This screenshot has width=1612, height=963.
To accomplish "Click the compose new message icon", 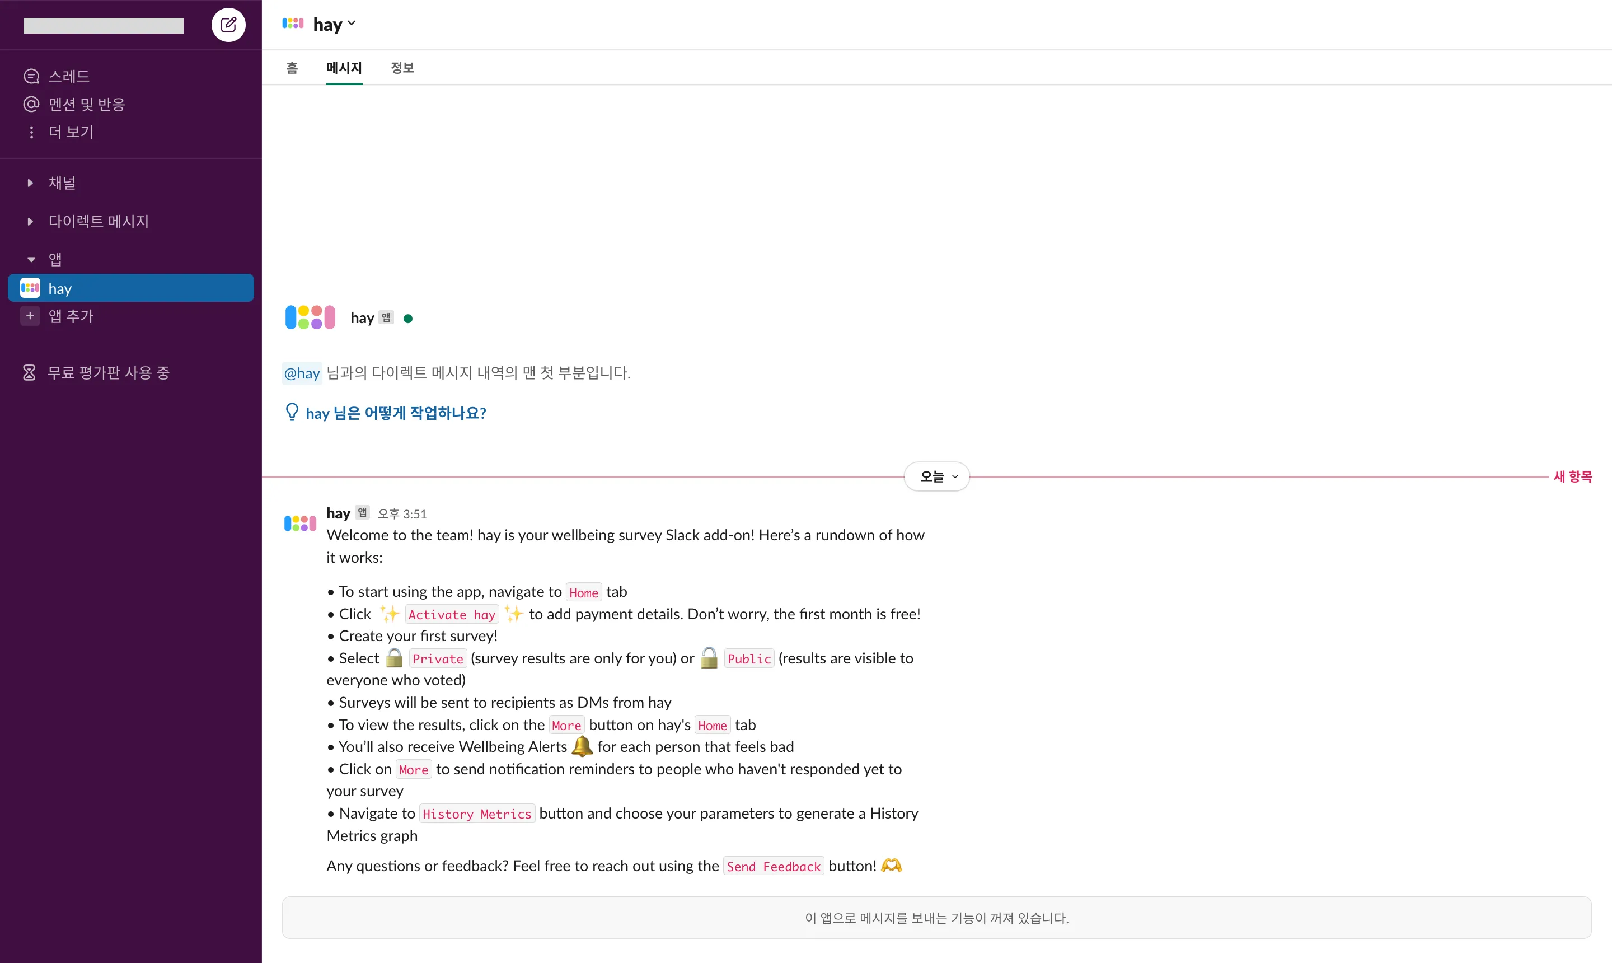I will click(228, 25).
